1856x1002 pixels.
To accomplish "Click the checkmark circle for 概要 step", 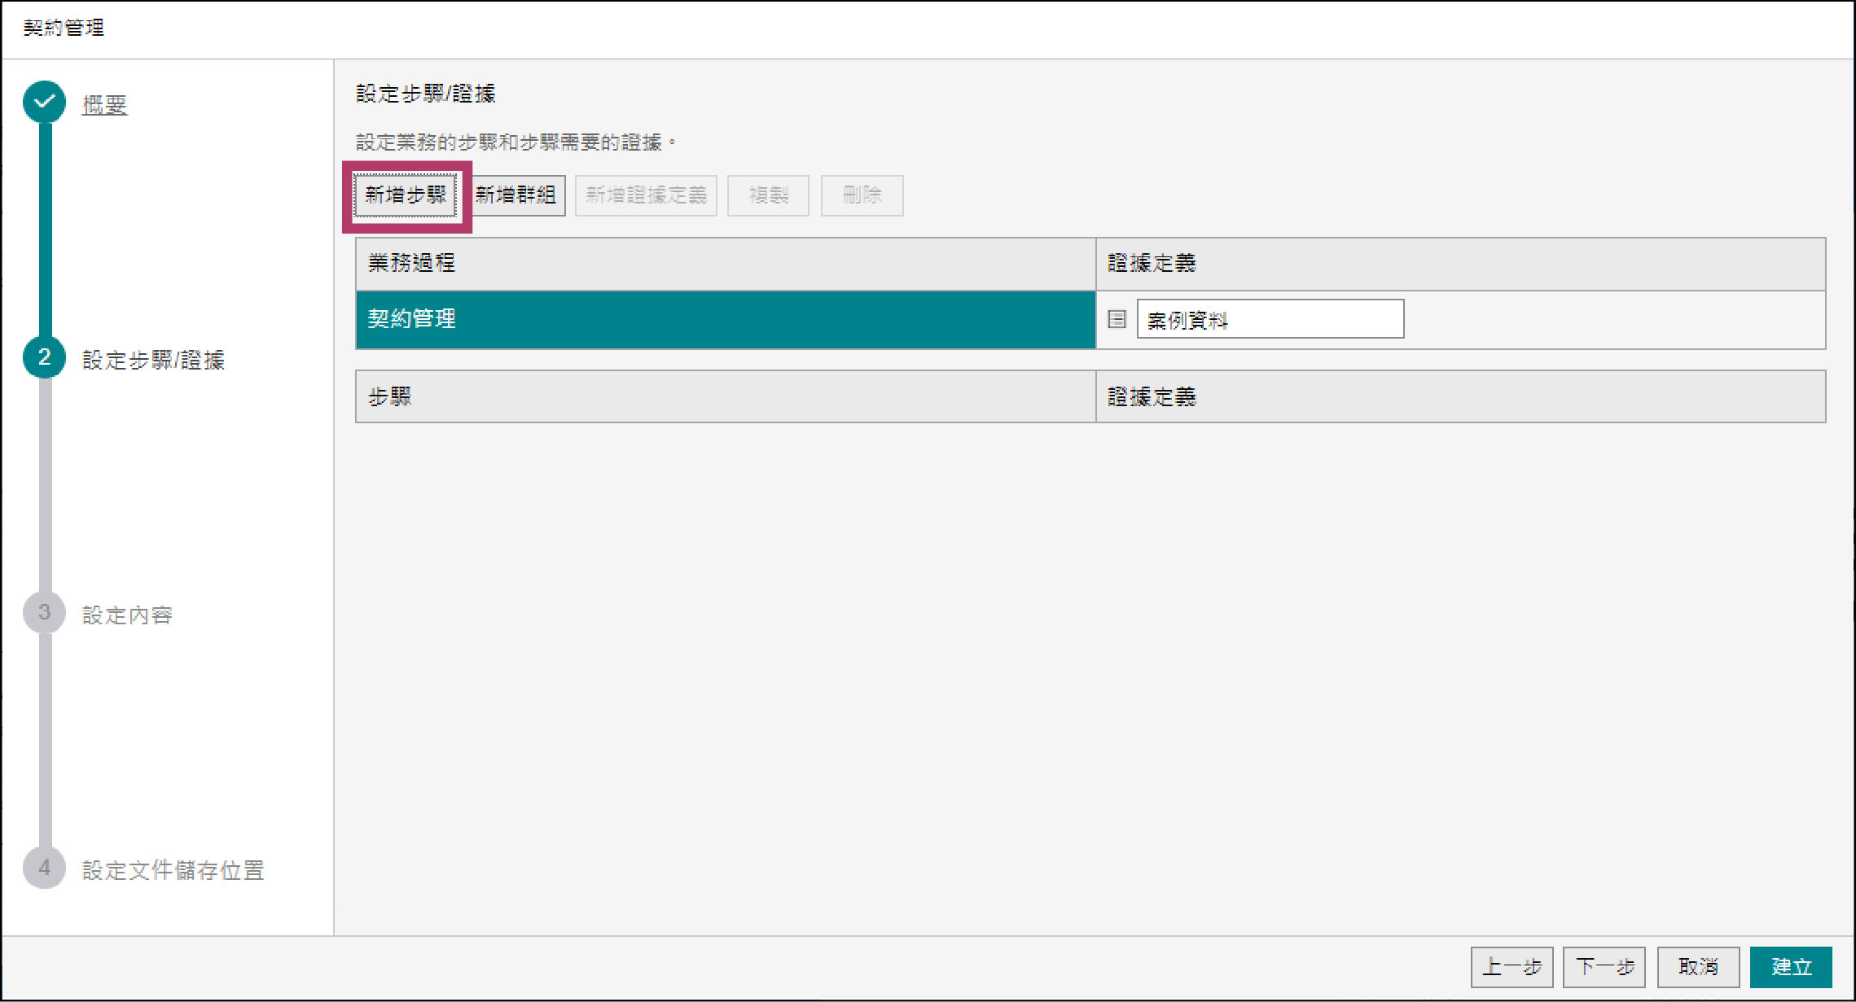I will 45,103.
